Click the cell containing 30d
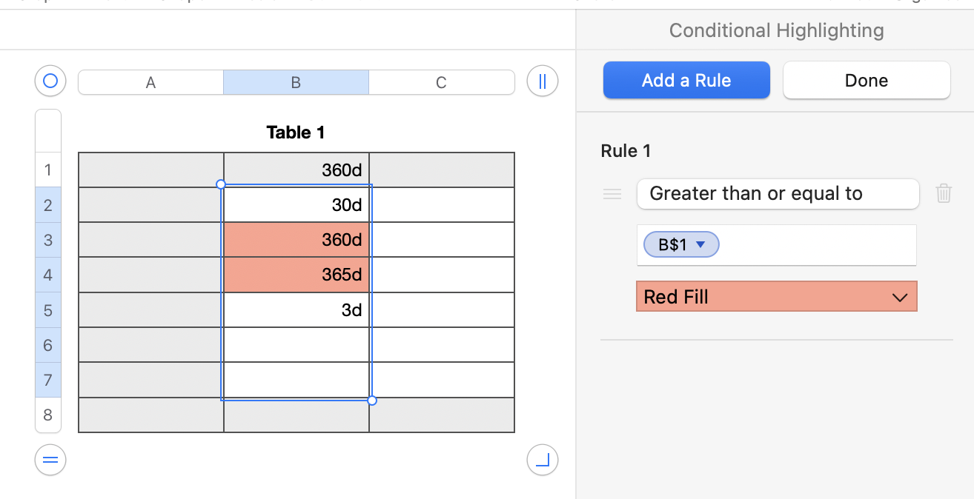 coord(296,205)
